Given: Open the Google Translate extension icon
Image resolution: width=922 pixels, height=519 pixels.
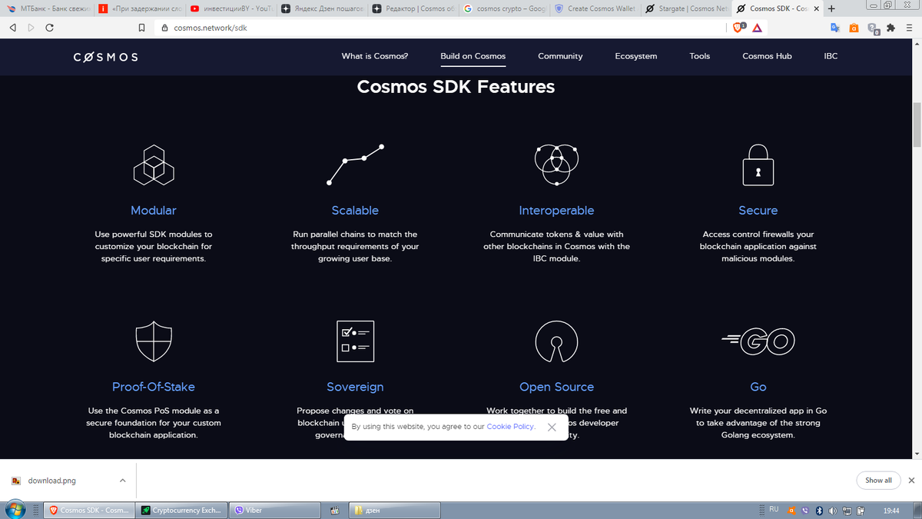Looking at the screenshot, I should tap(835, 28).
